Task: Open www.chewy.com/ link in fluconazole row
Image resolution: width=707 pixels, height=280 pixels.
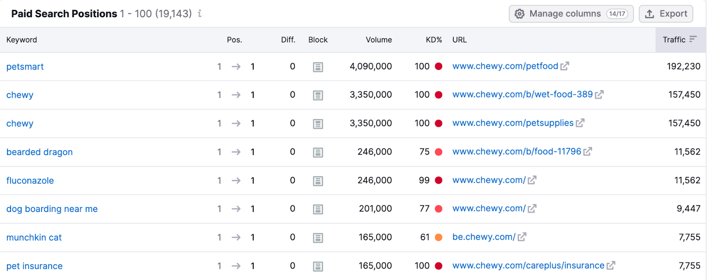Action: pyautogui.click(x=489, y=180)
